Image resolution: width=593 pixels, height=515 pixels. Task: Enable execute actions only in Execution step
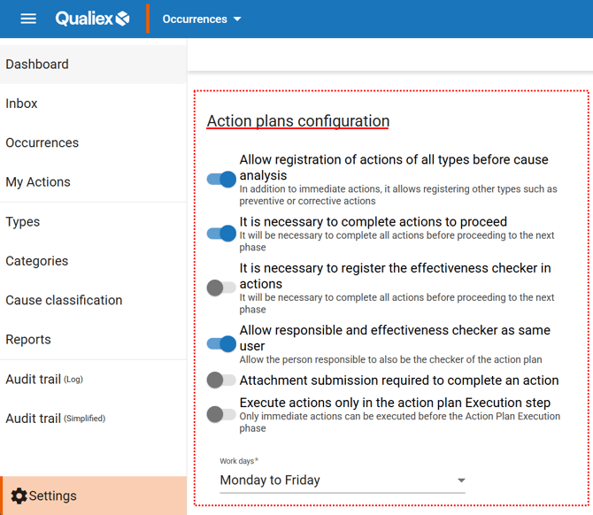click(221, 414)
